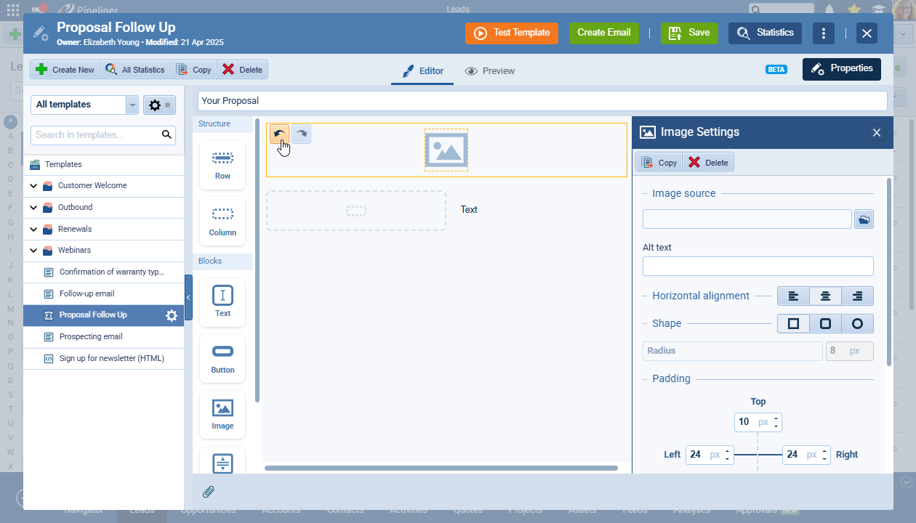Open settings gear for Proposal Follow Up
916x523 pixels.
coord(172,315)
